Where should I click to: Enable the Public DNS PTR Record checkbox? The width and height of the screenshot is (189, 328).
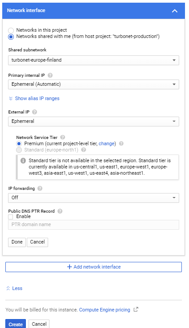pyautogui.click(x=10, y=217)
